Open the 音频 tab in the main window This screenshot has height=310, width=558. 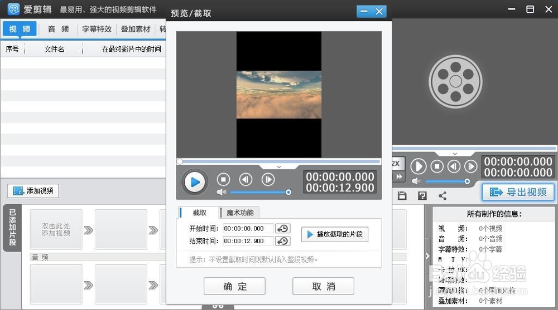click(59, 29)
